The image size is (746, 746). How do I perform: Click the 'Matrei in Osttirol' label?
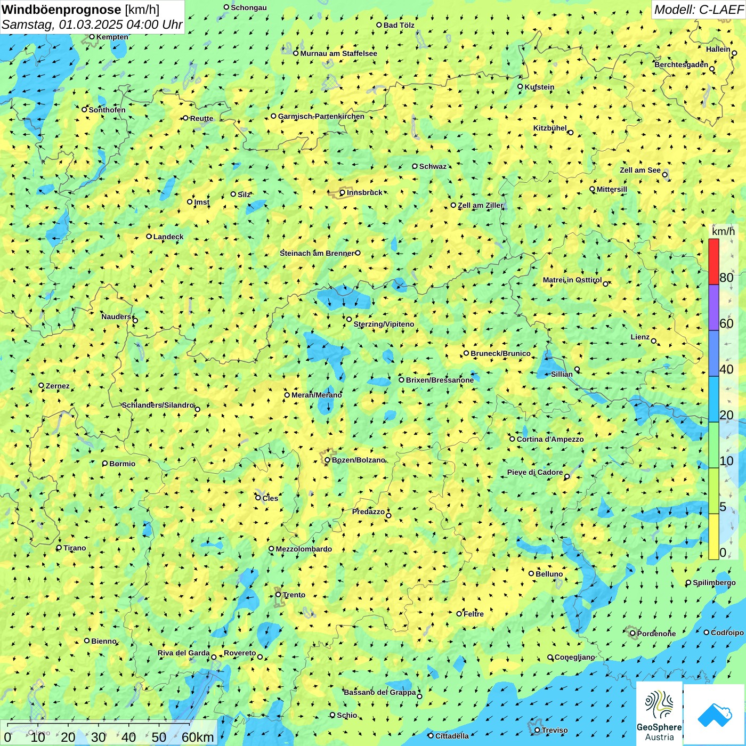coord(572,280)
